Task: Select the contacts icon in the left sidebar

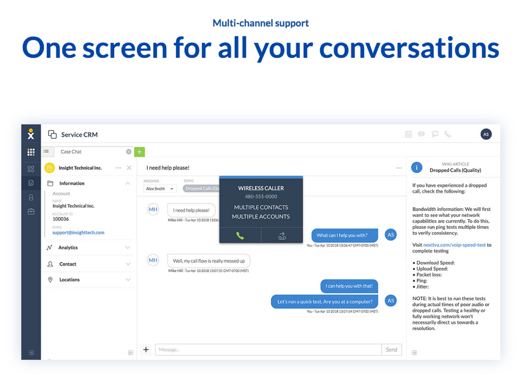Action: (31, 197)
